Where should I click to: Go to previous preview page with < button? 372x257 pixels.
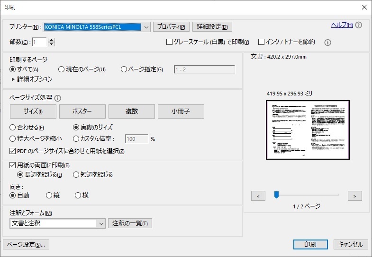pos(258,196)
